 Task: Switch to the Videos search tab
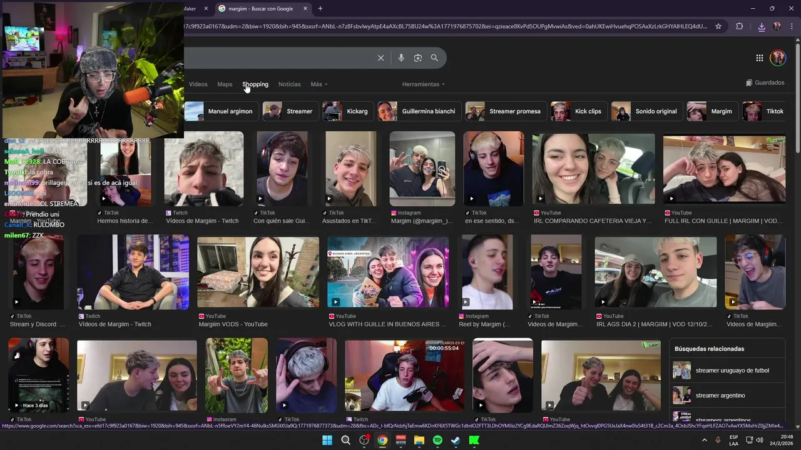tap(198, 84)
